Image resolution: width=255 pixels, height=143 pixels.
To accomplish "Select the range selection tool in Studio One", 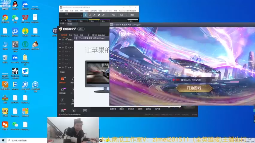I will pos(90,15).
